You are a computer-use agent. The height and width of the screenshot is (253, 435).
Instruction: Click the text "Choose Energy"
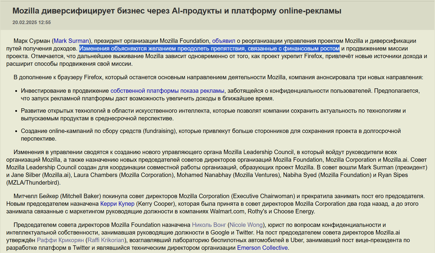point(294,211)
